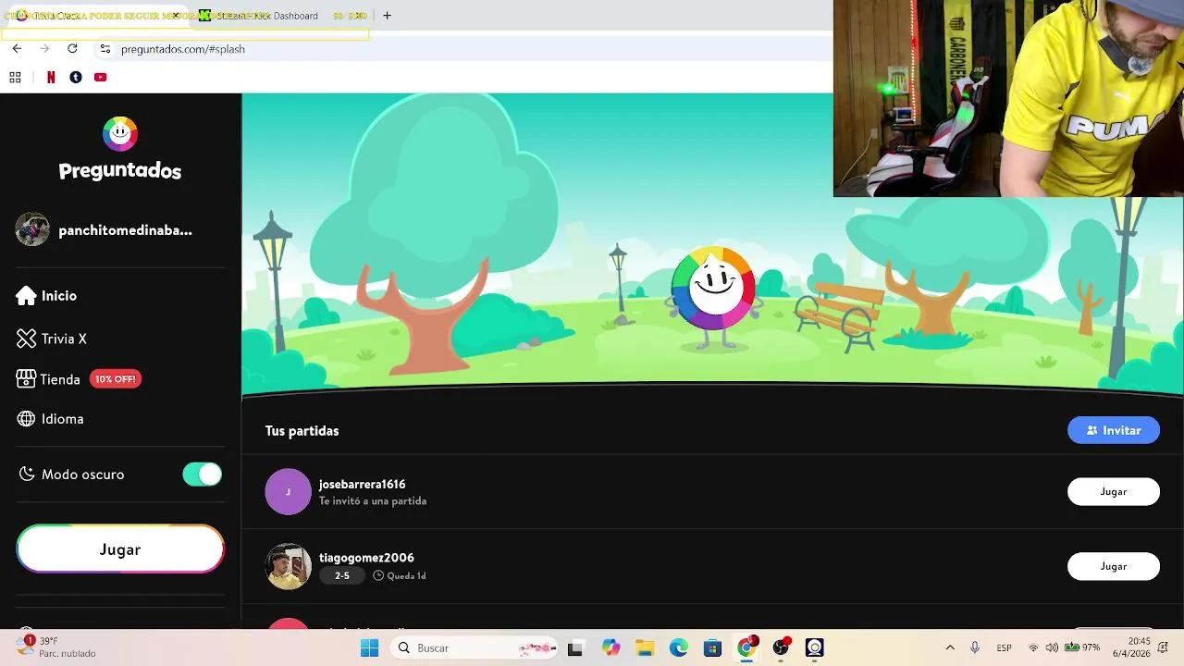The height and width of the screenshot is (666, 1184).
Task: Toggle the Modo oscuro switch
Action: tap(202, 475)
